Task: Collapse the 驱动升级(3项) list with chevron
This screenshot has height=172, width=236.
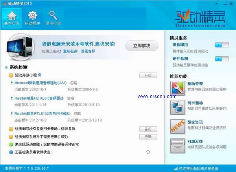Action: 40,75
